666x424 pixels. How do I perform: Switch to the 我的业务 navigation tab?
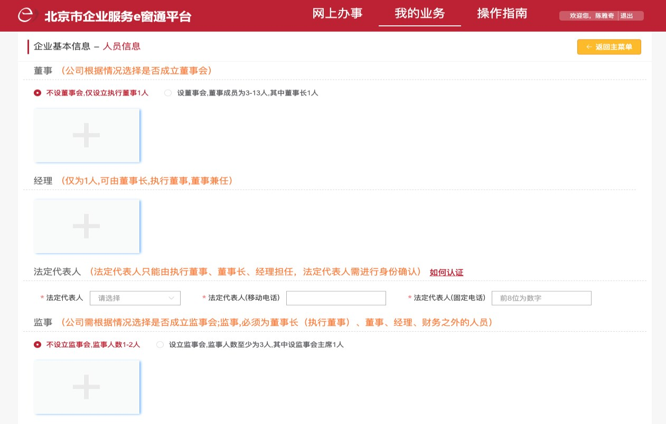419,14
